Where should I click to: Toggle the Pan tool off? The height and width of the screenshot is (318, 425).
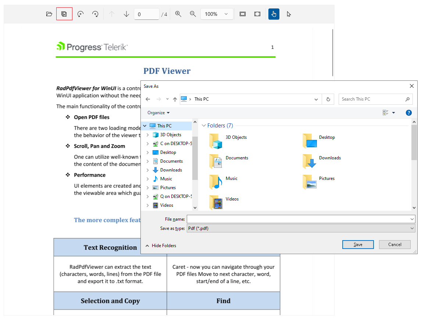coord(274,14)
